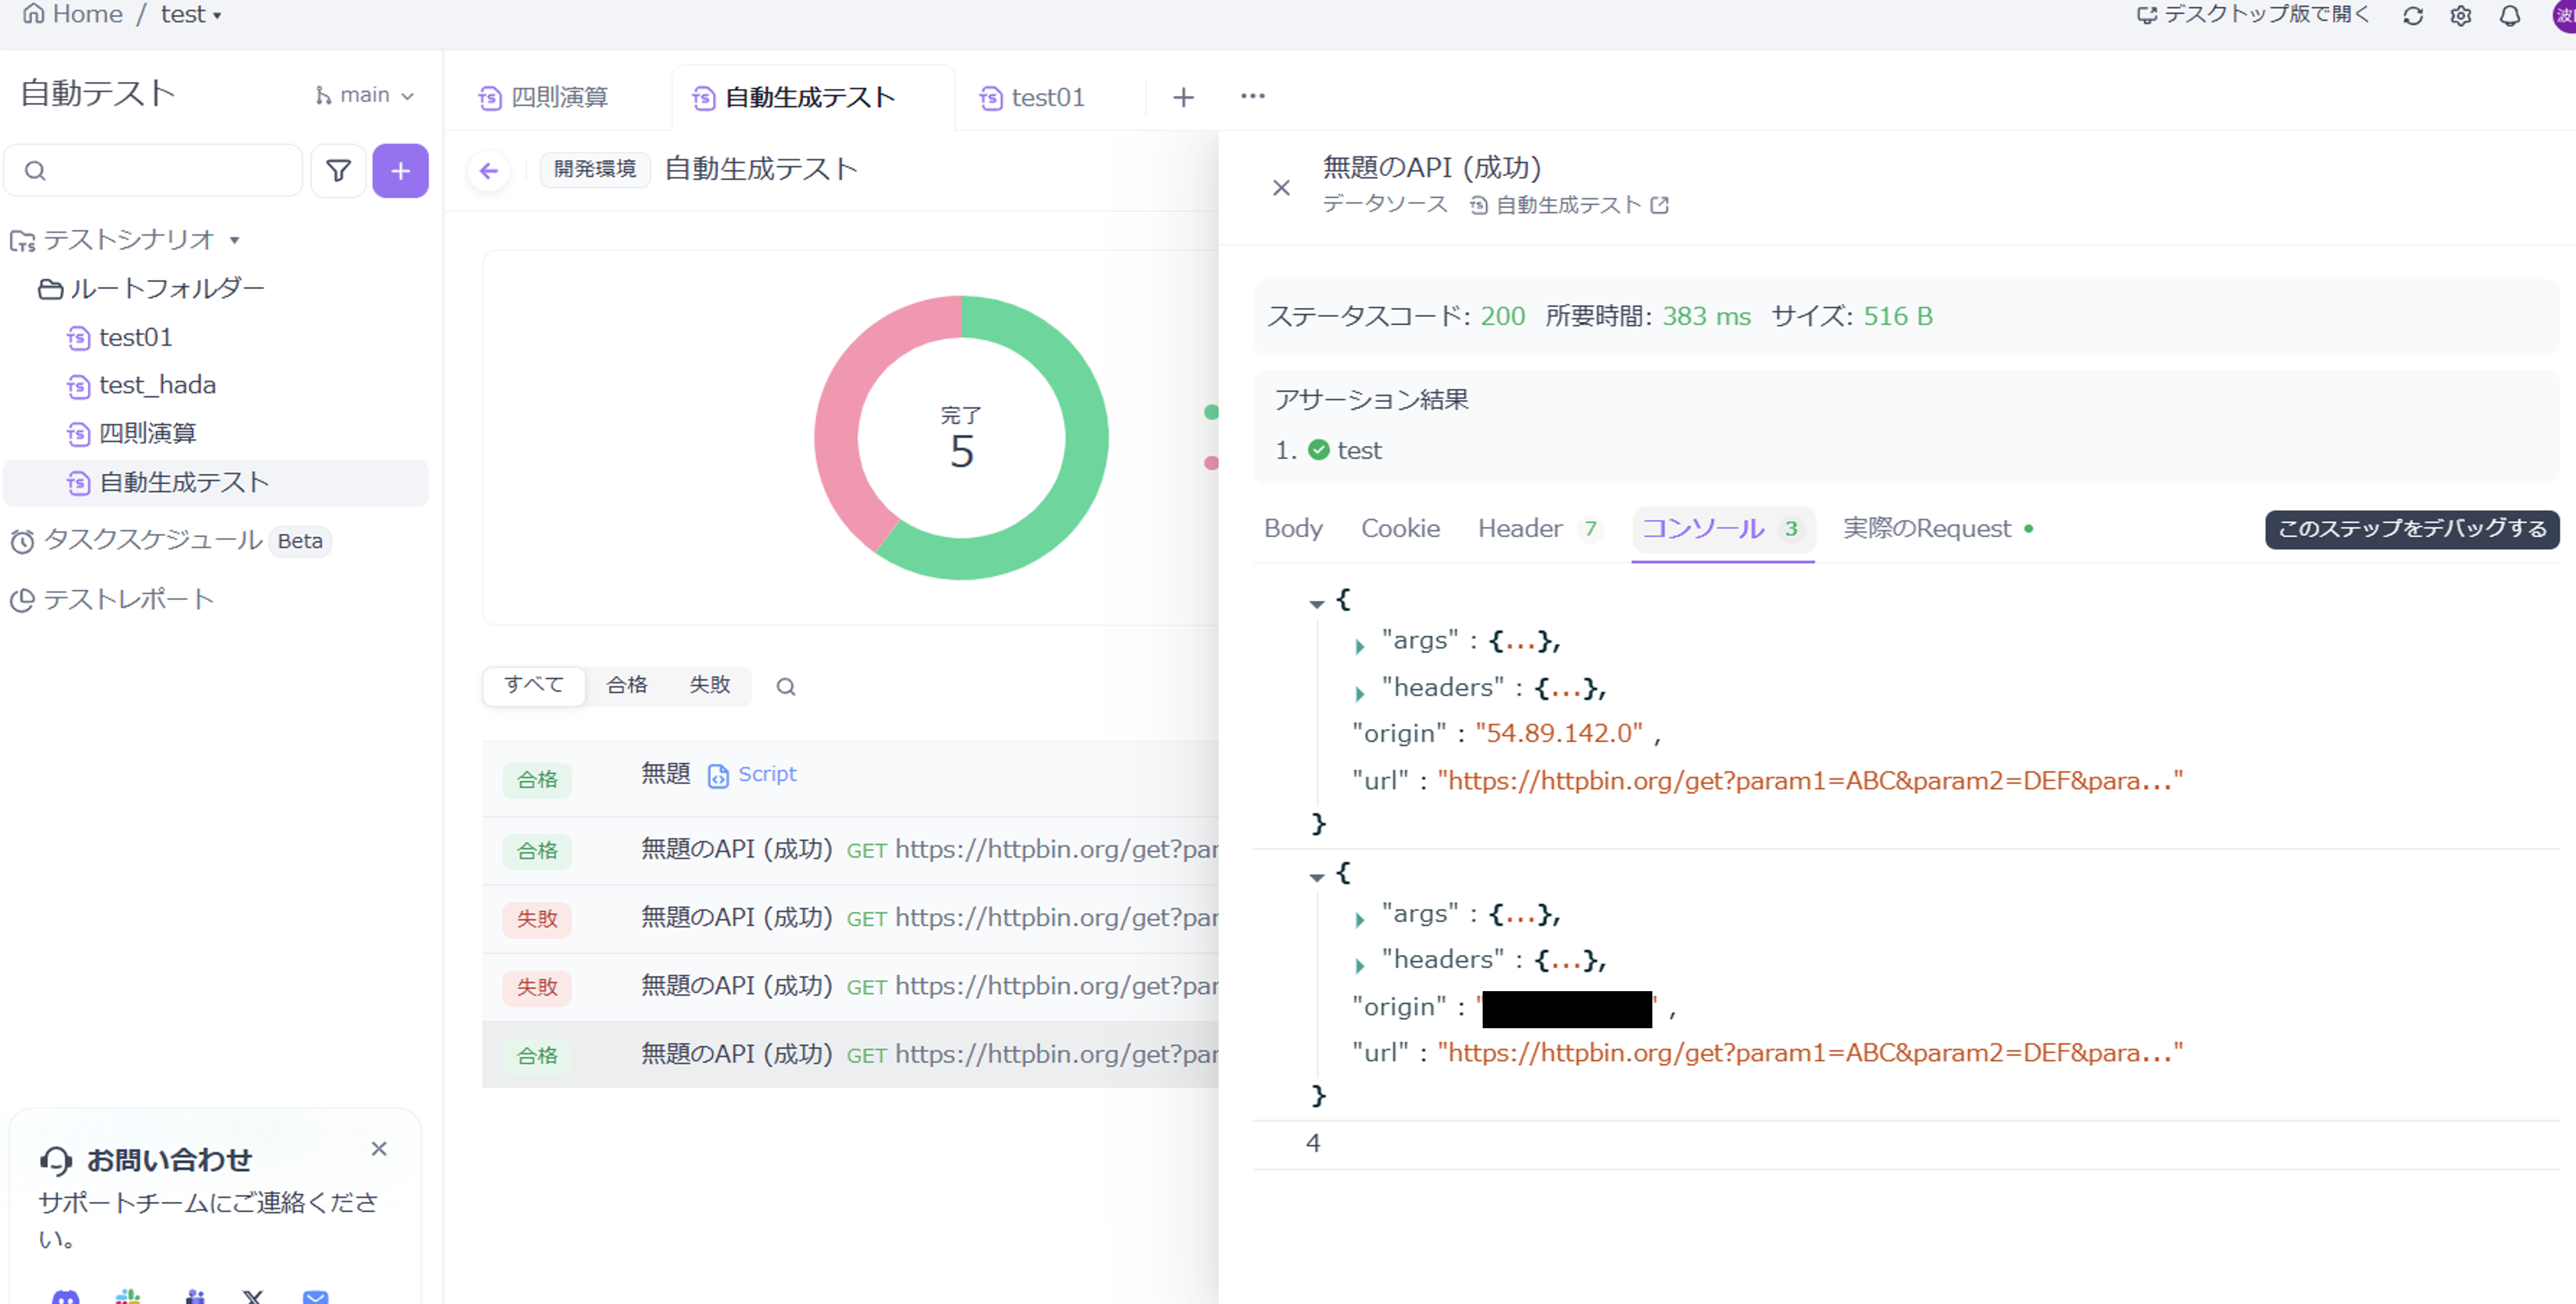Image resolution: width=2576 pixels, height=1304 pixels.
Task: Click the purple plus add button
Action: coord(400,171)
